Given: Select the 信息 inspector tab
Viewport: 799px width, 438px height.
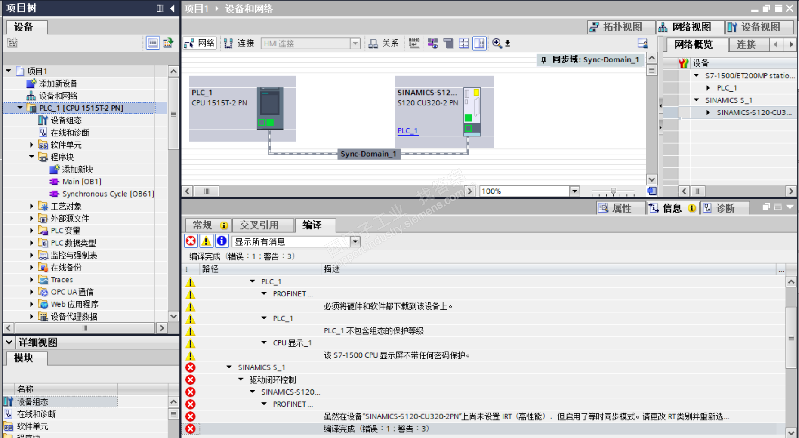Looking at the screenshot, I should [x=673, y=208].
